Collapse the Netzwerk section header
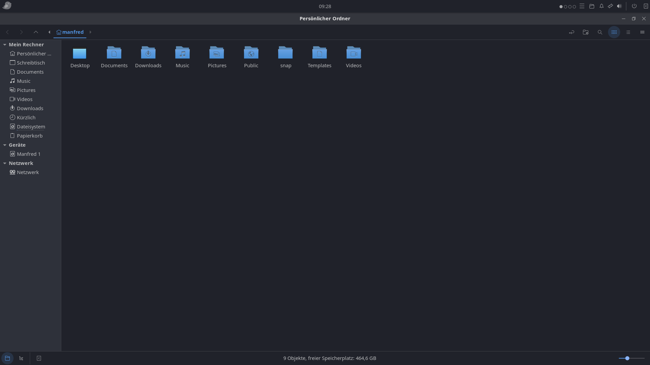Viewport: 650px width, 365px height. coord(5,163)
